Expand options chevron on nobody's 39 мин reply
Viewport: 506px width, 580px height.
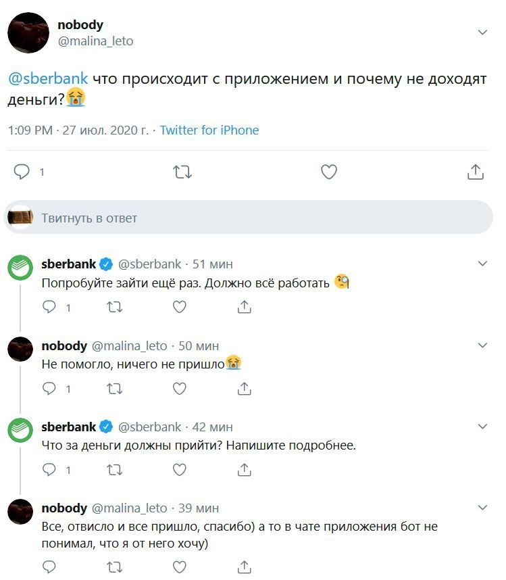tap(482, 508)
